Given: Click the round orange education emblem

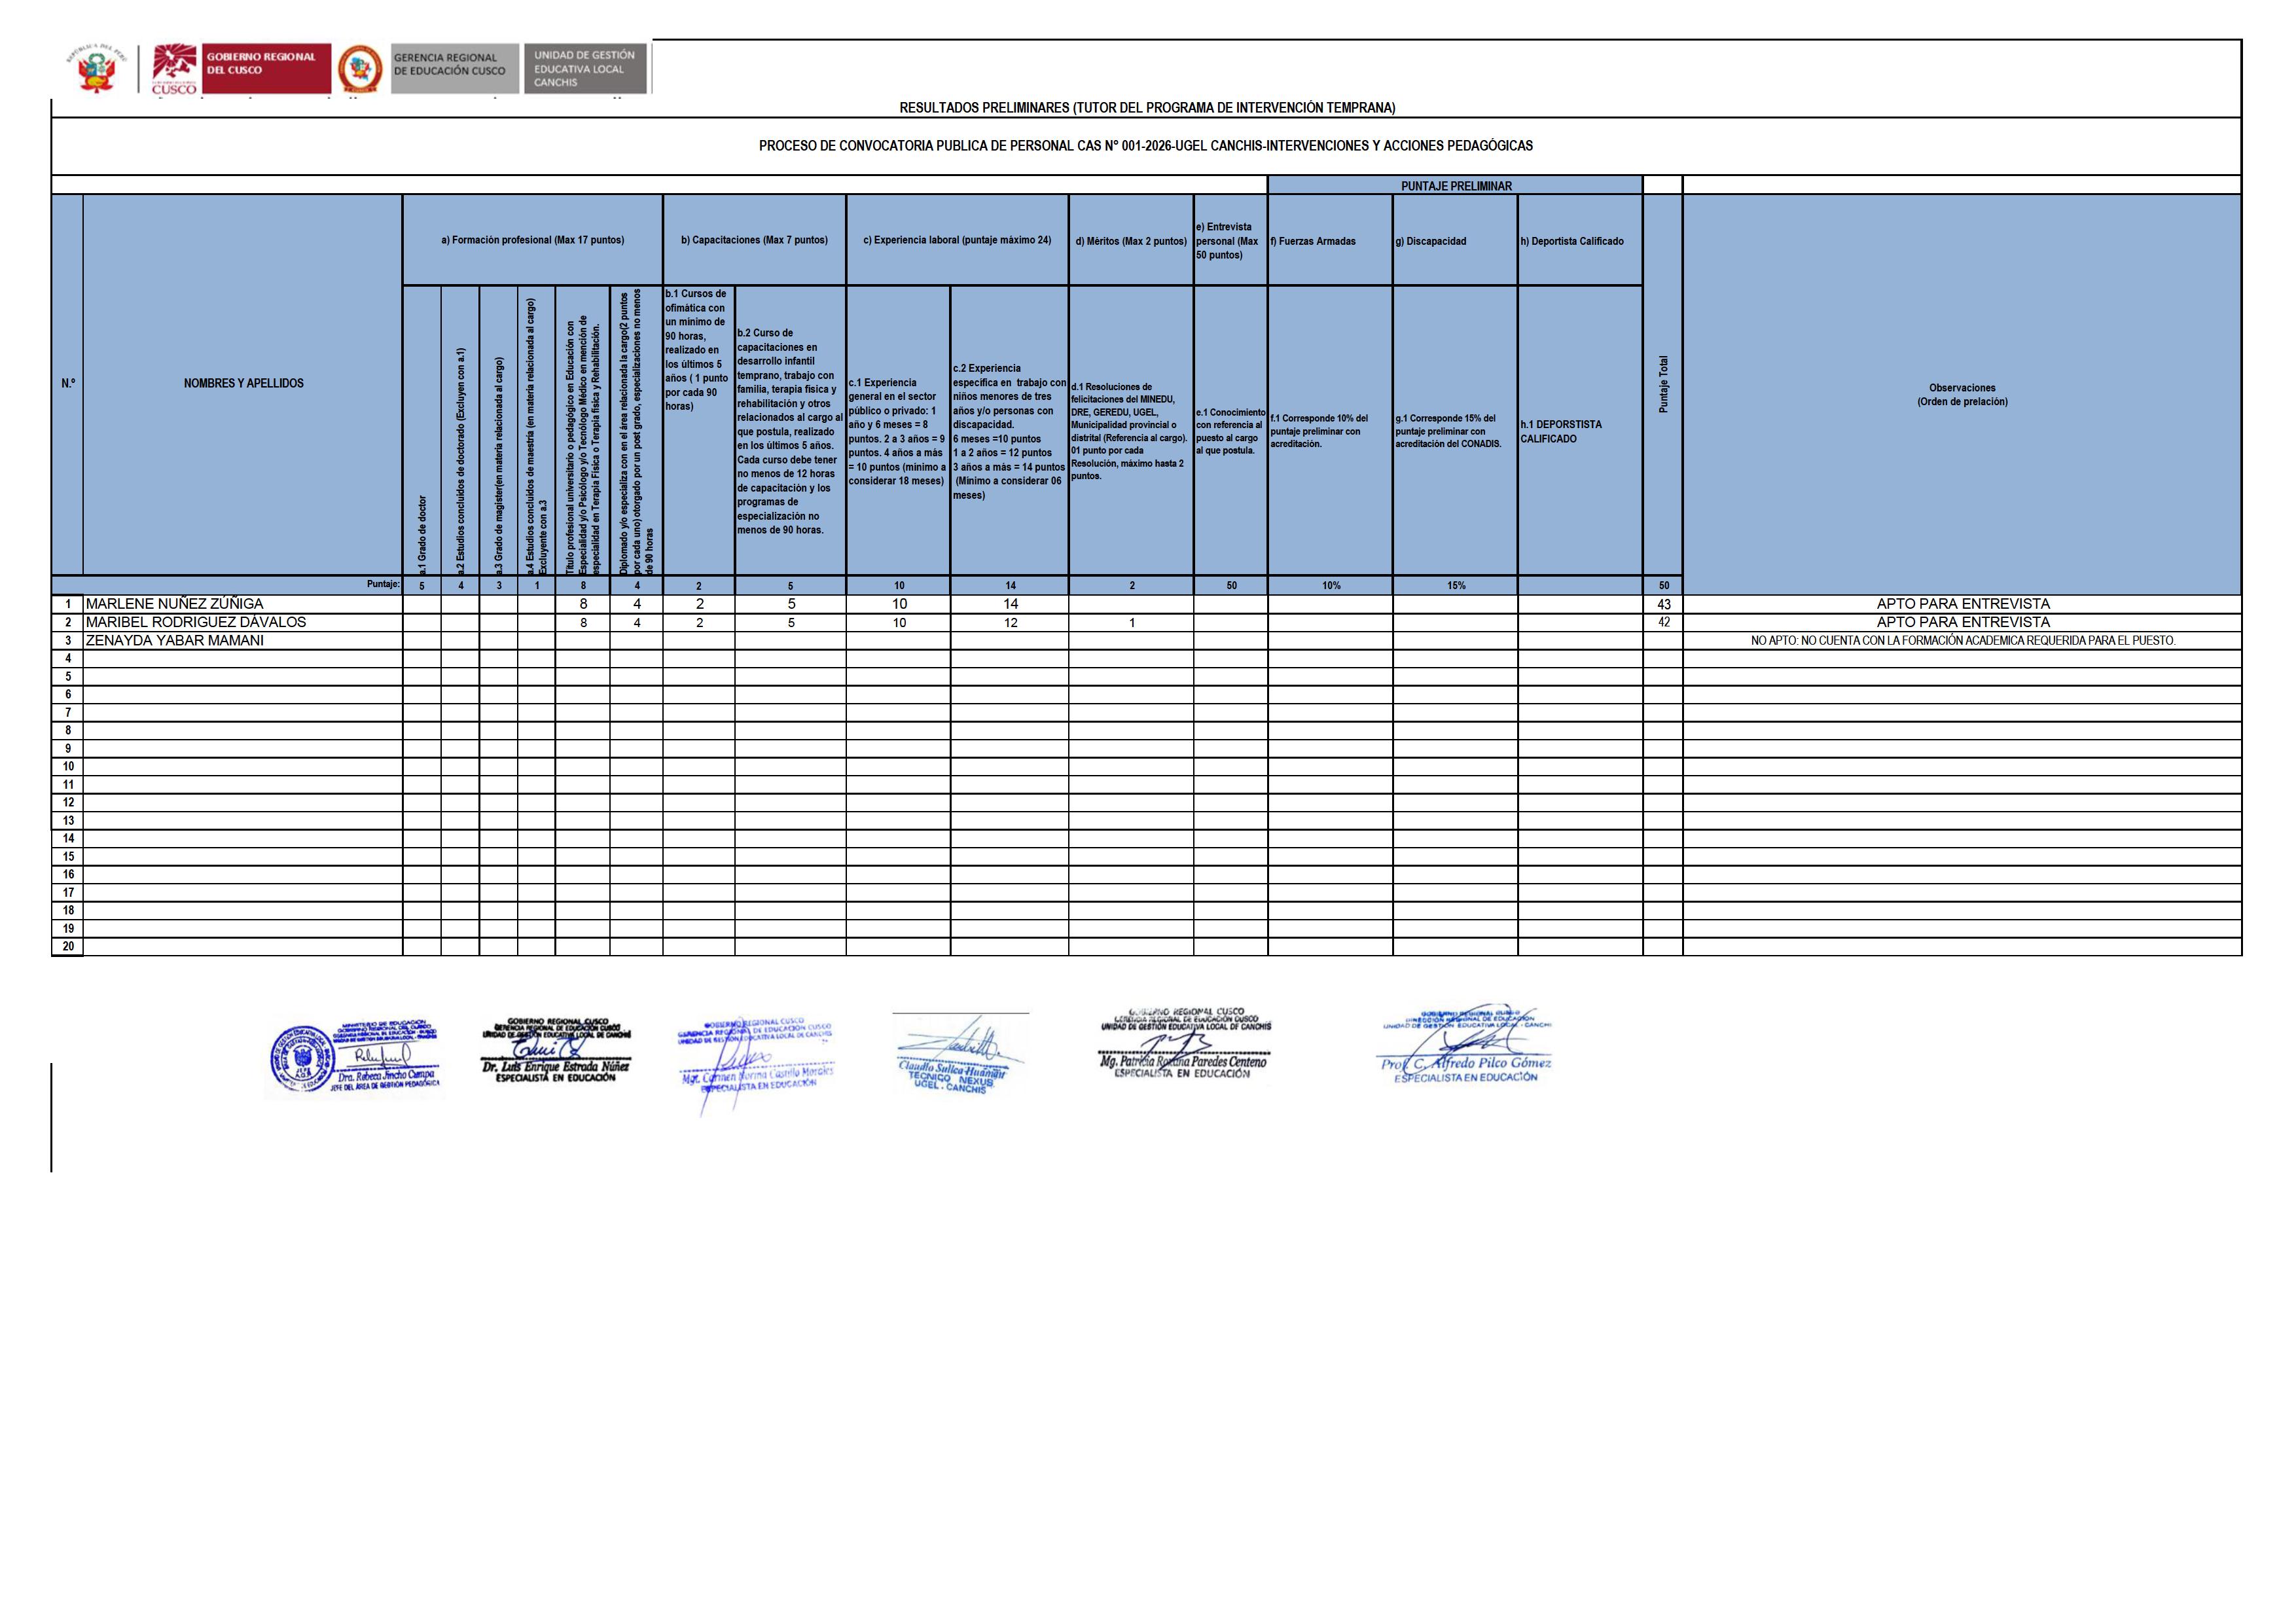Looking at the screenshot, I should [x=360, y=69].
